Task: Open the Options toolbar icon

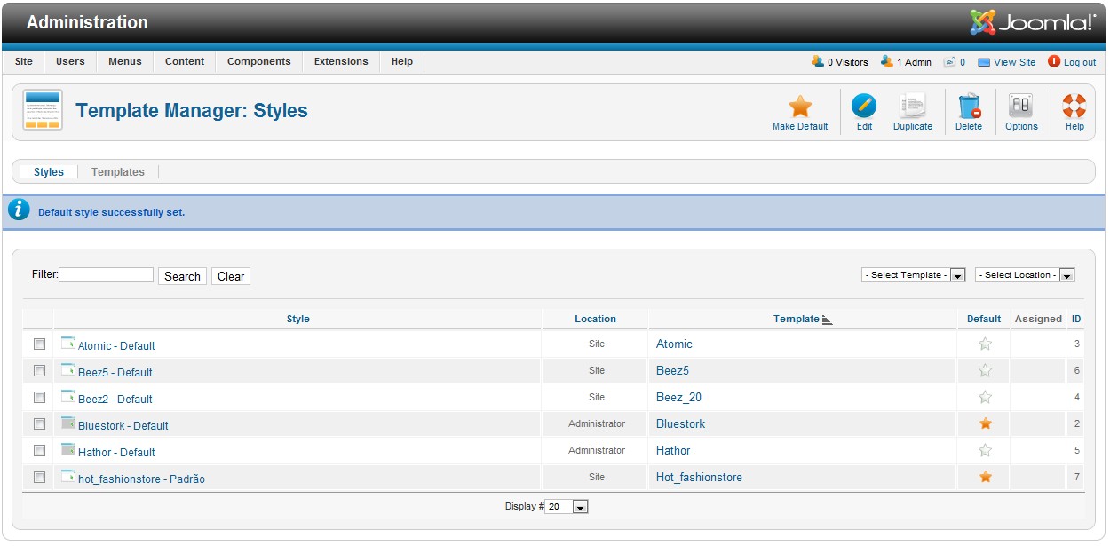Action: point(1021,107)
